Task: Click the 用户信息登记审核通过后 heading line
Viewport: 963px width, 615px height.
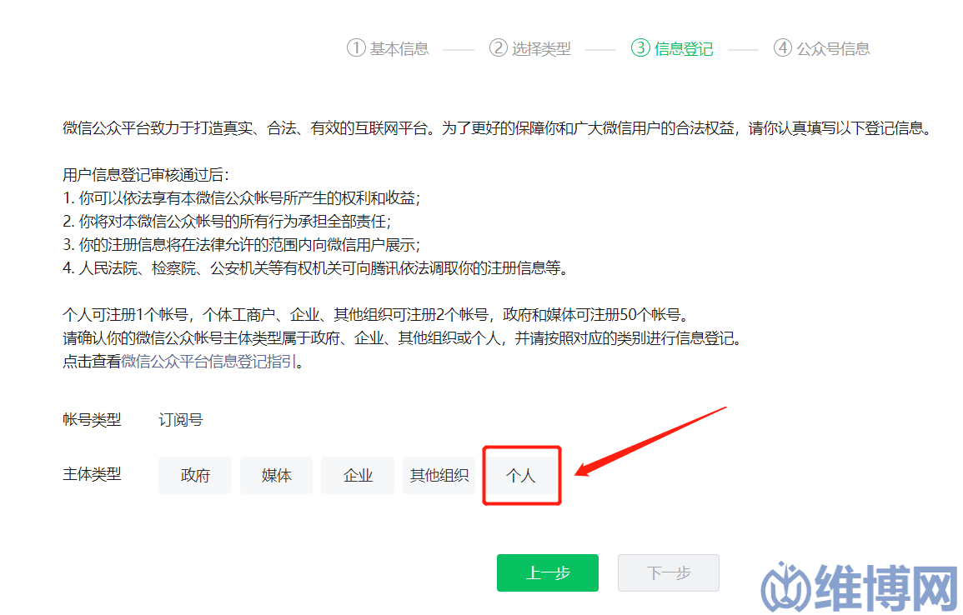Action: click(x=146, y=175)
